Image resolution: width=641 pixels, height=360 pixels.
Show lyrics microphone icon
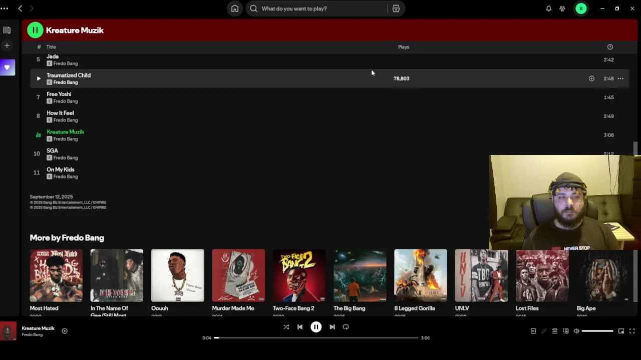click(x=544, y=331)
